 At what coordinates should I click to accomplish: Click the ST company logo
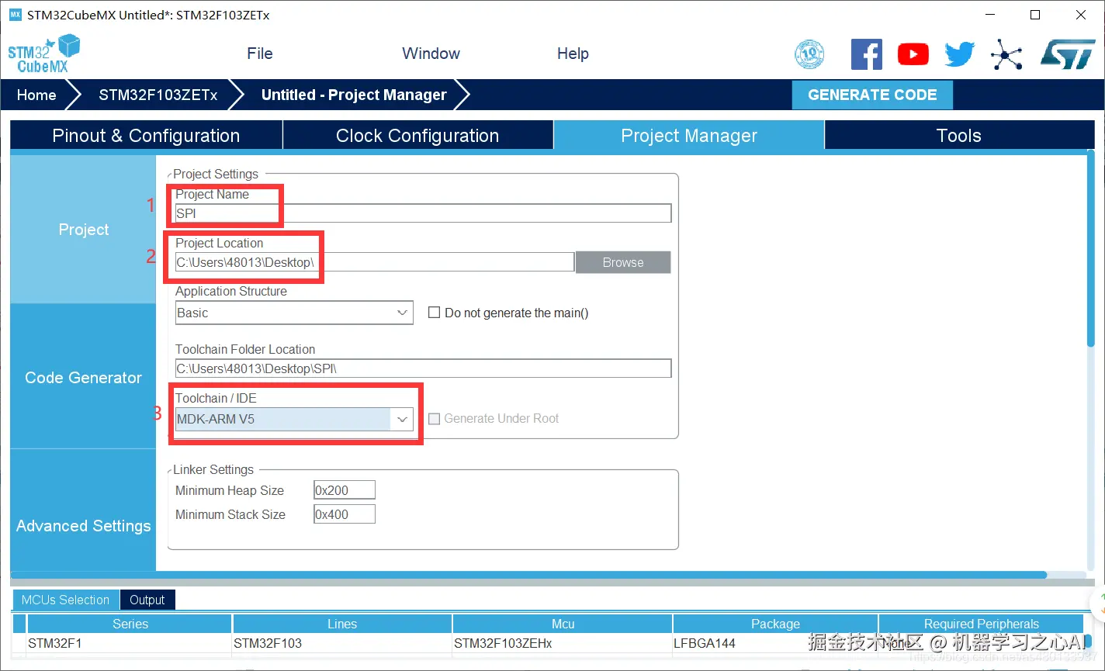tap(1067, 54)
